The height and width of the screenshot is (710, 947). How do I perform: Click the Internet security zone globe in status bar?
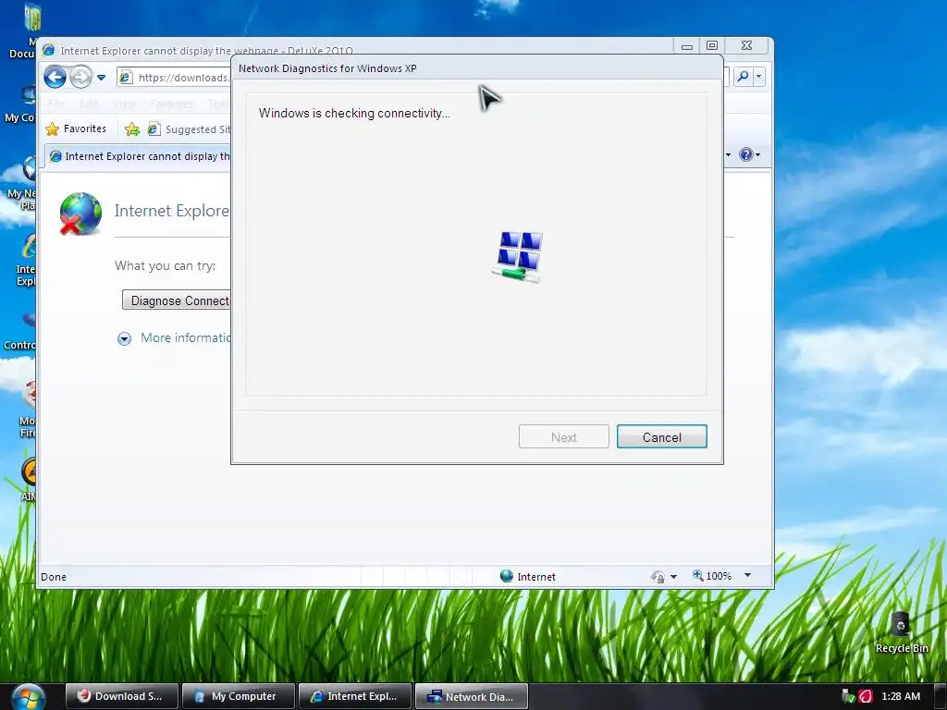coord(507,576)
